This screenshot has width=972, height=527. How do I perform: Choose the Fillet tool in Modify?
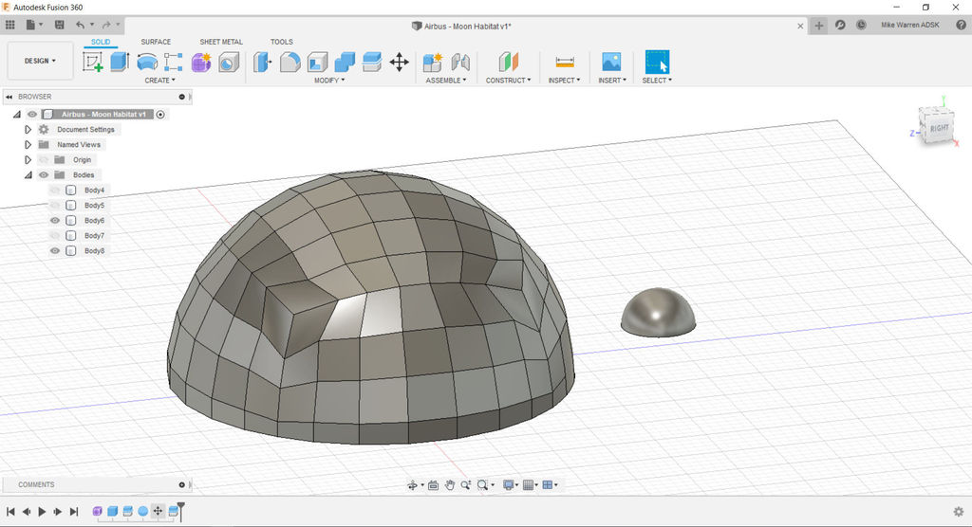pyautogui.click(x=290, y=63)
